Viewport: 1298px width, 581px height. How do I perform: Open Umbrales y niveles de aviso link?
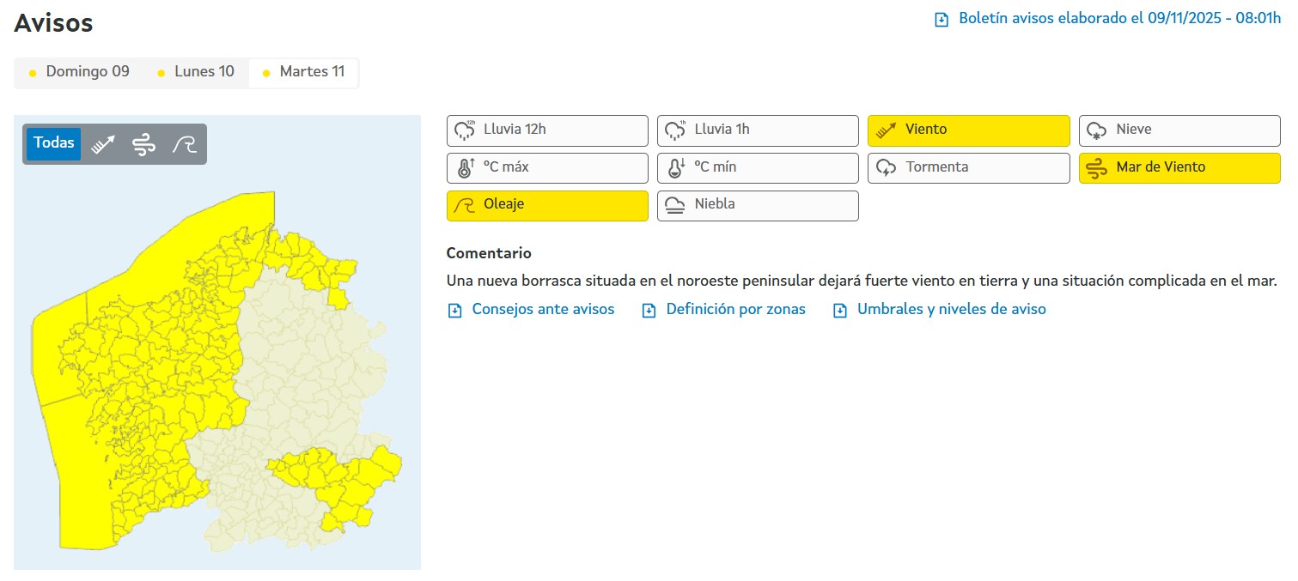click(951, 310)
